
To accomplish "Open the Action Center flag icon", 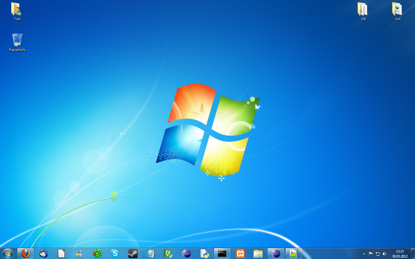I will pyautogui.click(x=371, y=254).
